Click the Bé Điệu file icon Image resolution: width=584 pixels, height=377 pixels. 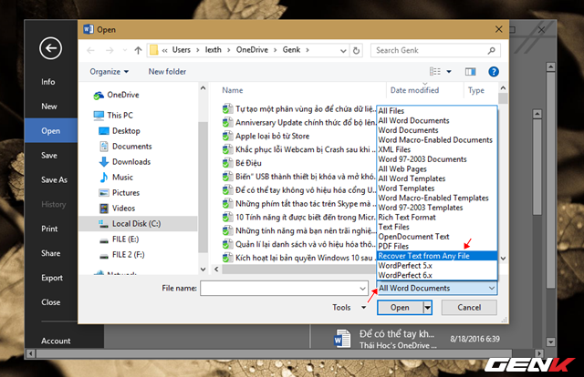pyautogui.click(x=225, y=163)
